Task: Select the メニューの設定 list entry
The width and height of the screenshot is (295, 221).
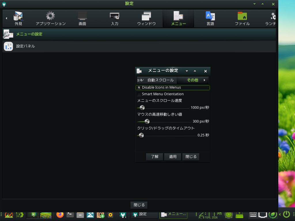Action: [139, 34]
